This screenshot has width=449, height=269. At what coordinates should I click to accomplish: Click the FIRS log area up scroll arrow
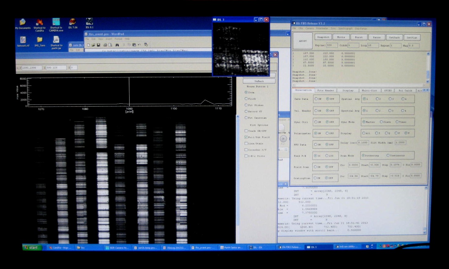point(428,54)
